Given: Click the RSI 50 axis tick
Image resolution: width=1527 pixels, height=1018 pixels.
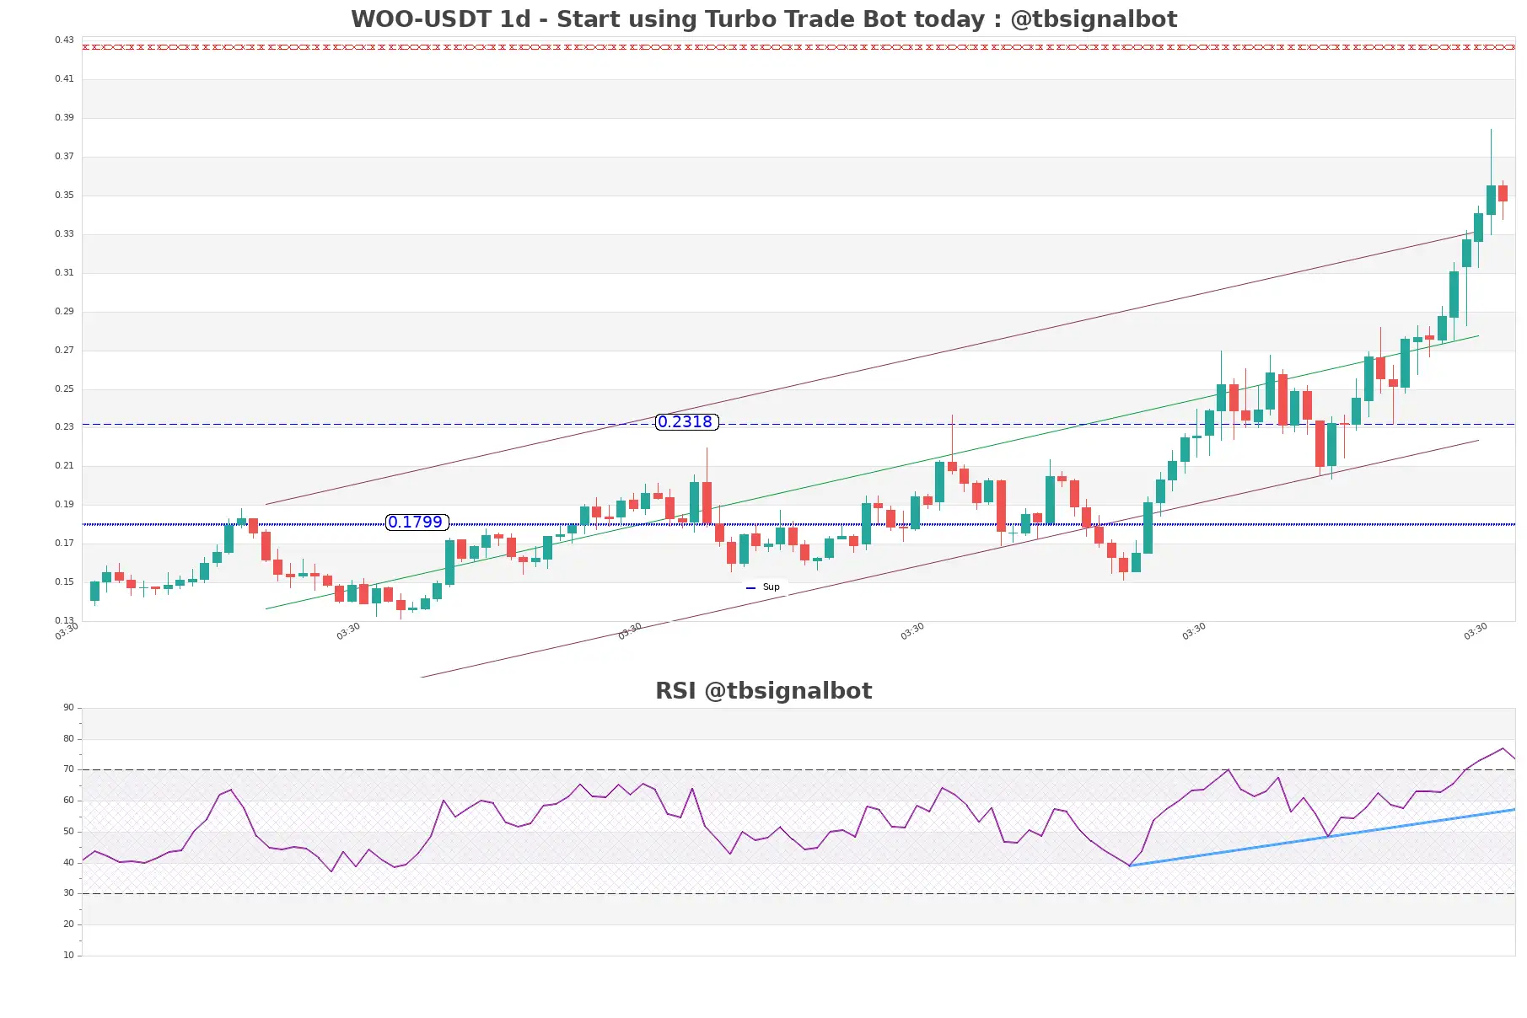Looking at the screenshot, I should pos(68,831).
